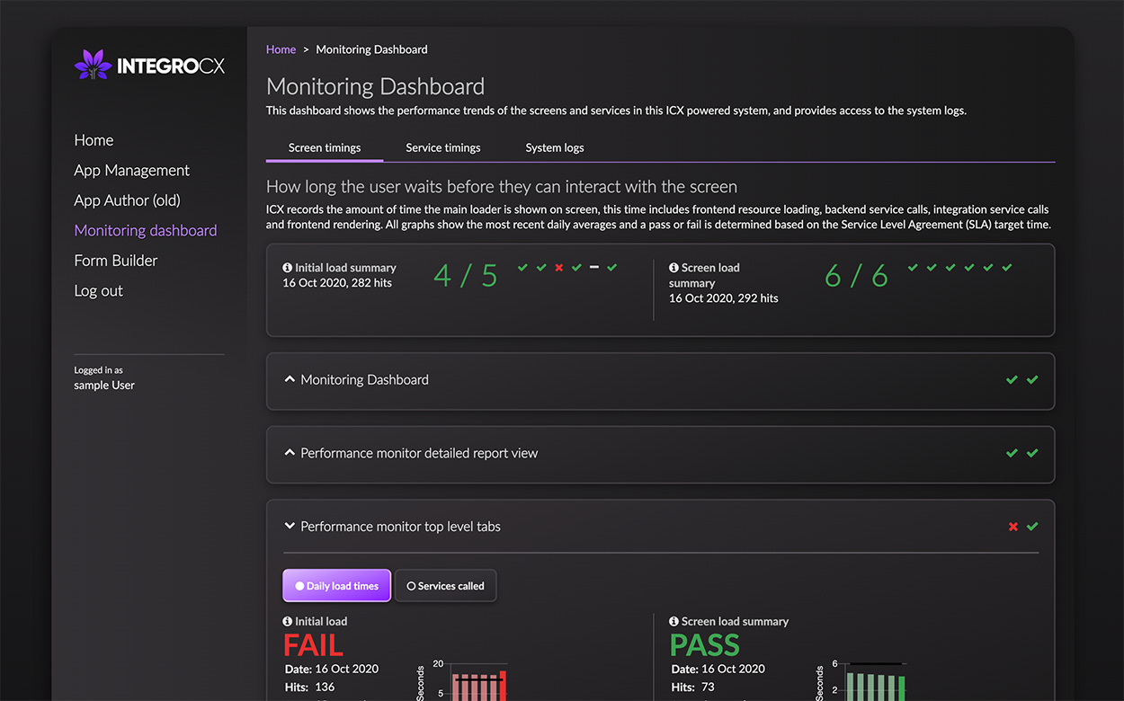Expand the Performance monitor detailed report view chevron
Screen dimensions: 1124x701
point(290,453)
